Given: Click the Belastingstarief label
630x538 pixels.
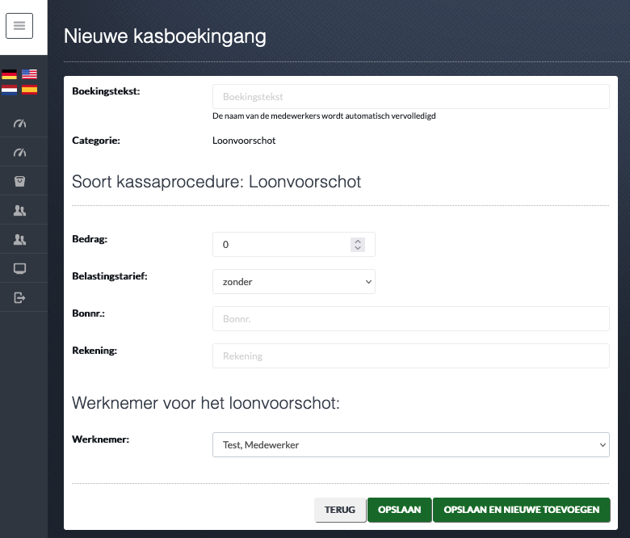Looking at the screenshot, I should pyautogui.click(x=110, y=276).
